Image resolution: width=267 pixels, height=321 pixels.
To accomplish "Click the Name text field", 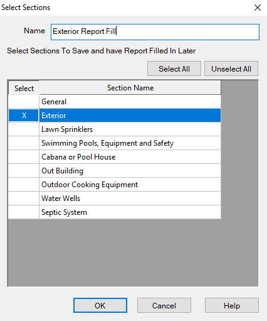I will 155,32.
